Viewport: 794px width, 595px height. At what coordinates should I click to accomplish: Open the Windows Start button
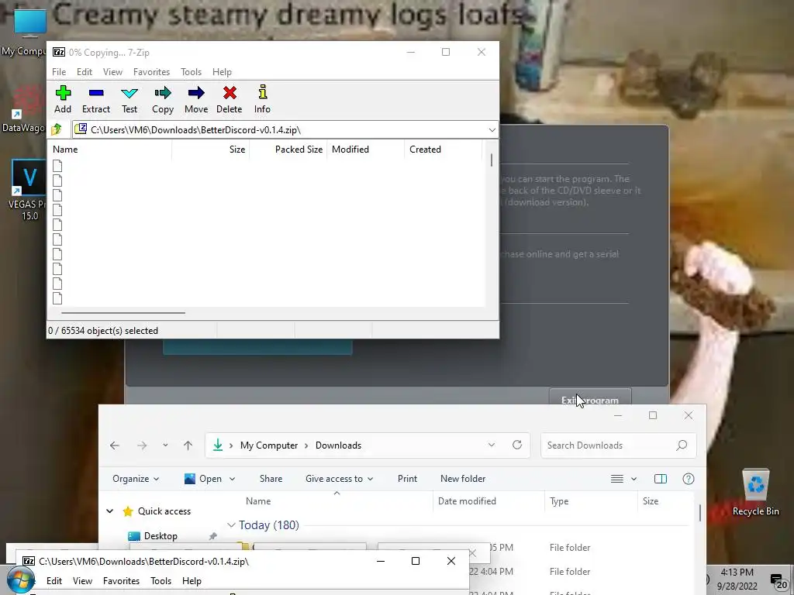pyautogui.click(x=21, y=580)
